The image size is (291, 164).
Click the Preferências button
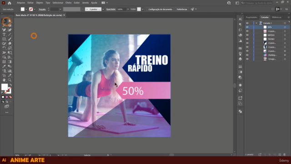click(x=182, y=9)
